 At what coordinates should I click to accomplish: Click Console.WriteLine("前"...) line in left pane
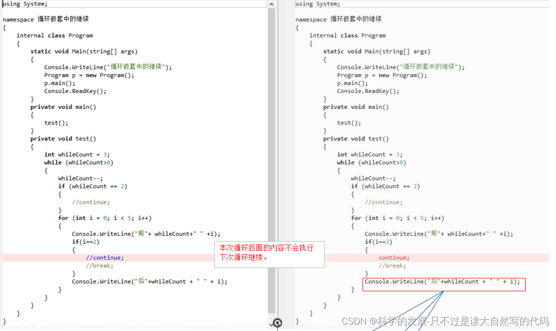[x=146, y=234]
